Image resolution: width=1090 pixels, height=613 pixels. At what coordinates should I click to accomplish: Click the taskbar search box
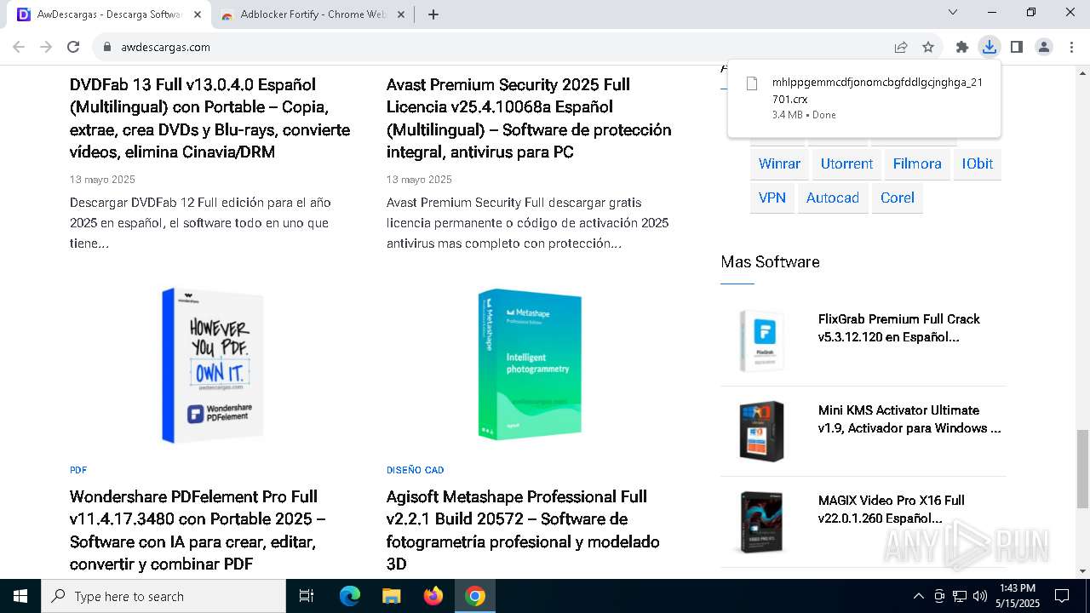pyautogui.click(x=163, y=596)
